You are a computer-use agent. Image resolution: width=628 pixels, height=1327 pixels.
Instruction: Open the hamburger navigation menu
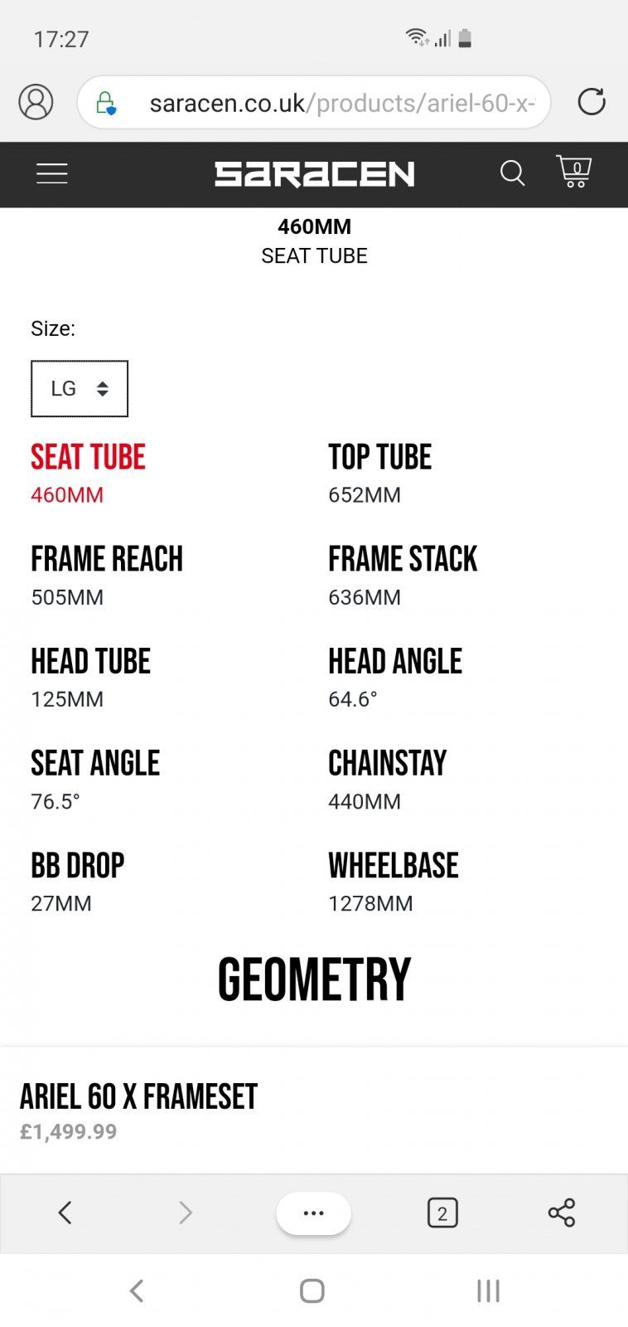(51, 173)
